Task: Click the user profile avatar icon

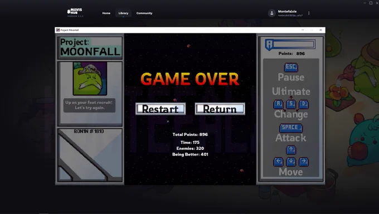Action: coord(271,13)
